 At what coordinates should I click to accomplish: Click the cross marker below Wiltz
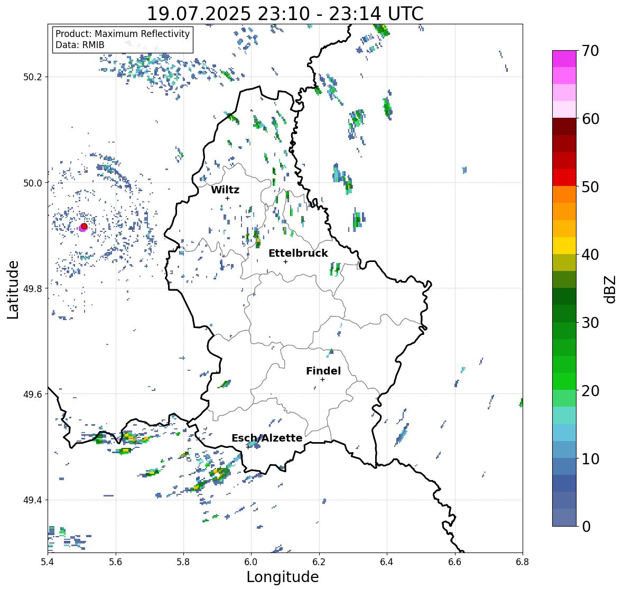click(x=227, y=198)
